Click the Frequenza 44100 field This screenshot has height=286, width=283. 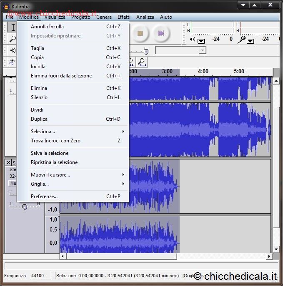tap(40, 276)
